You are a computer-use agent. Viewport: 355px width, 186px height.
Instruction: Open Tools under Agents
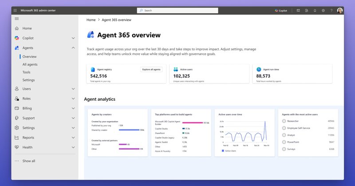coord(26,72)
